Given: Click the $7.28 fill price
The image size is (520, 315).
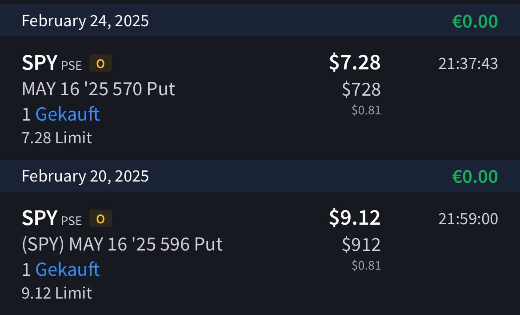Looking at the screenshot, I should pyautogui.click(x=355, y=62).
